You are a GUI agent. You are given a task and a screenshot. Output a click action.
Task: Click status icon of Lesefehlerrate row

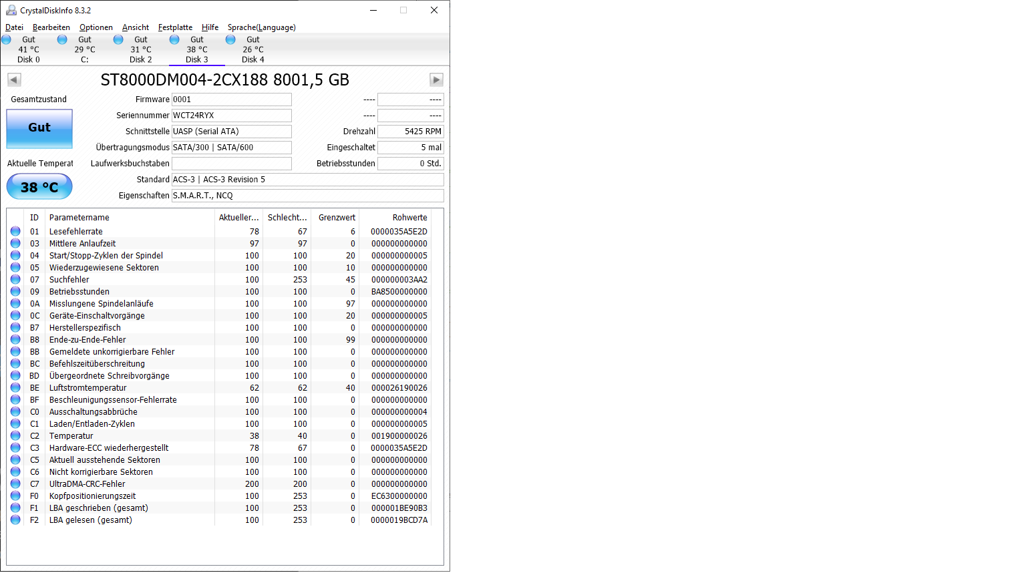click(15, 231)
